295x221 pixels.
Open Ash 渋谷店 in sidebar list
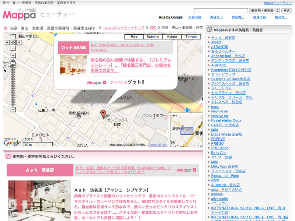[x=223, y=38]
